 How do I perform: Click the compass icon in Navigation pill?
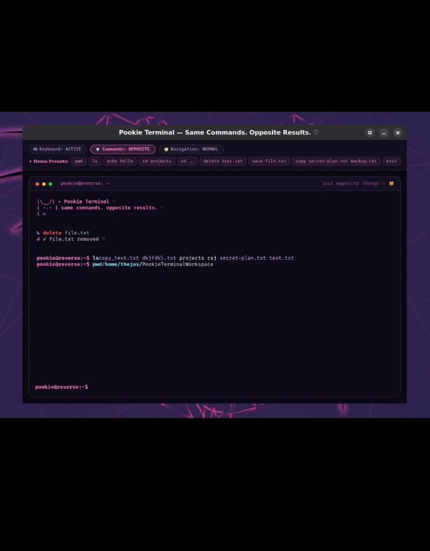click(x=166, y=149)
